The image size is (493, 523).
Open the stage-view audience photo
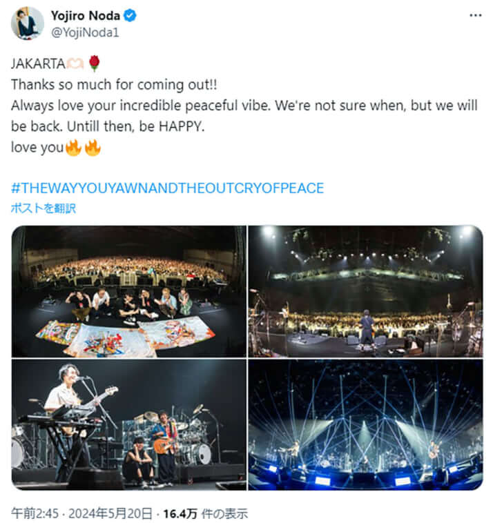pyautogui.click(x=365, y=290)
